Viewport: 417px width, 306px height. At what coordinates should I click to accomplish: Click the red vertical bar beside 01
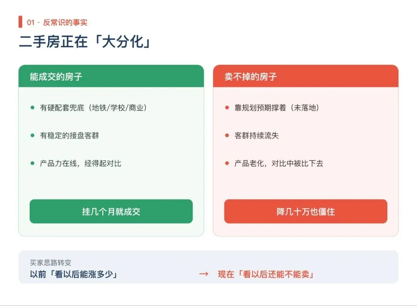pyautogui.click(x=20, y=22)
